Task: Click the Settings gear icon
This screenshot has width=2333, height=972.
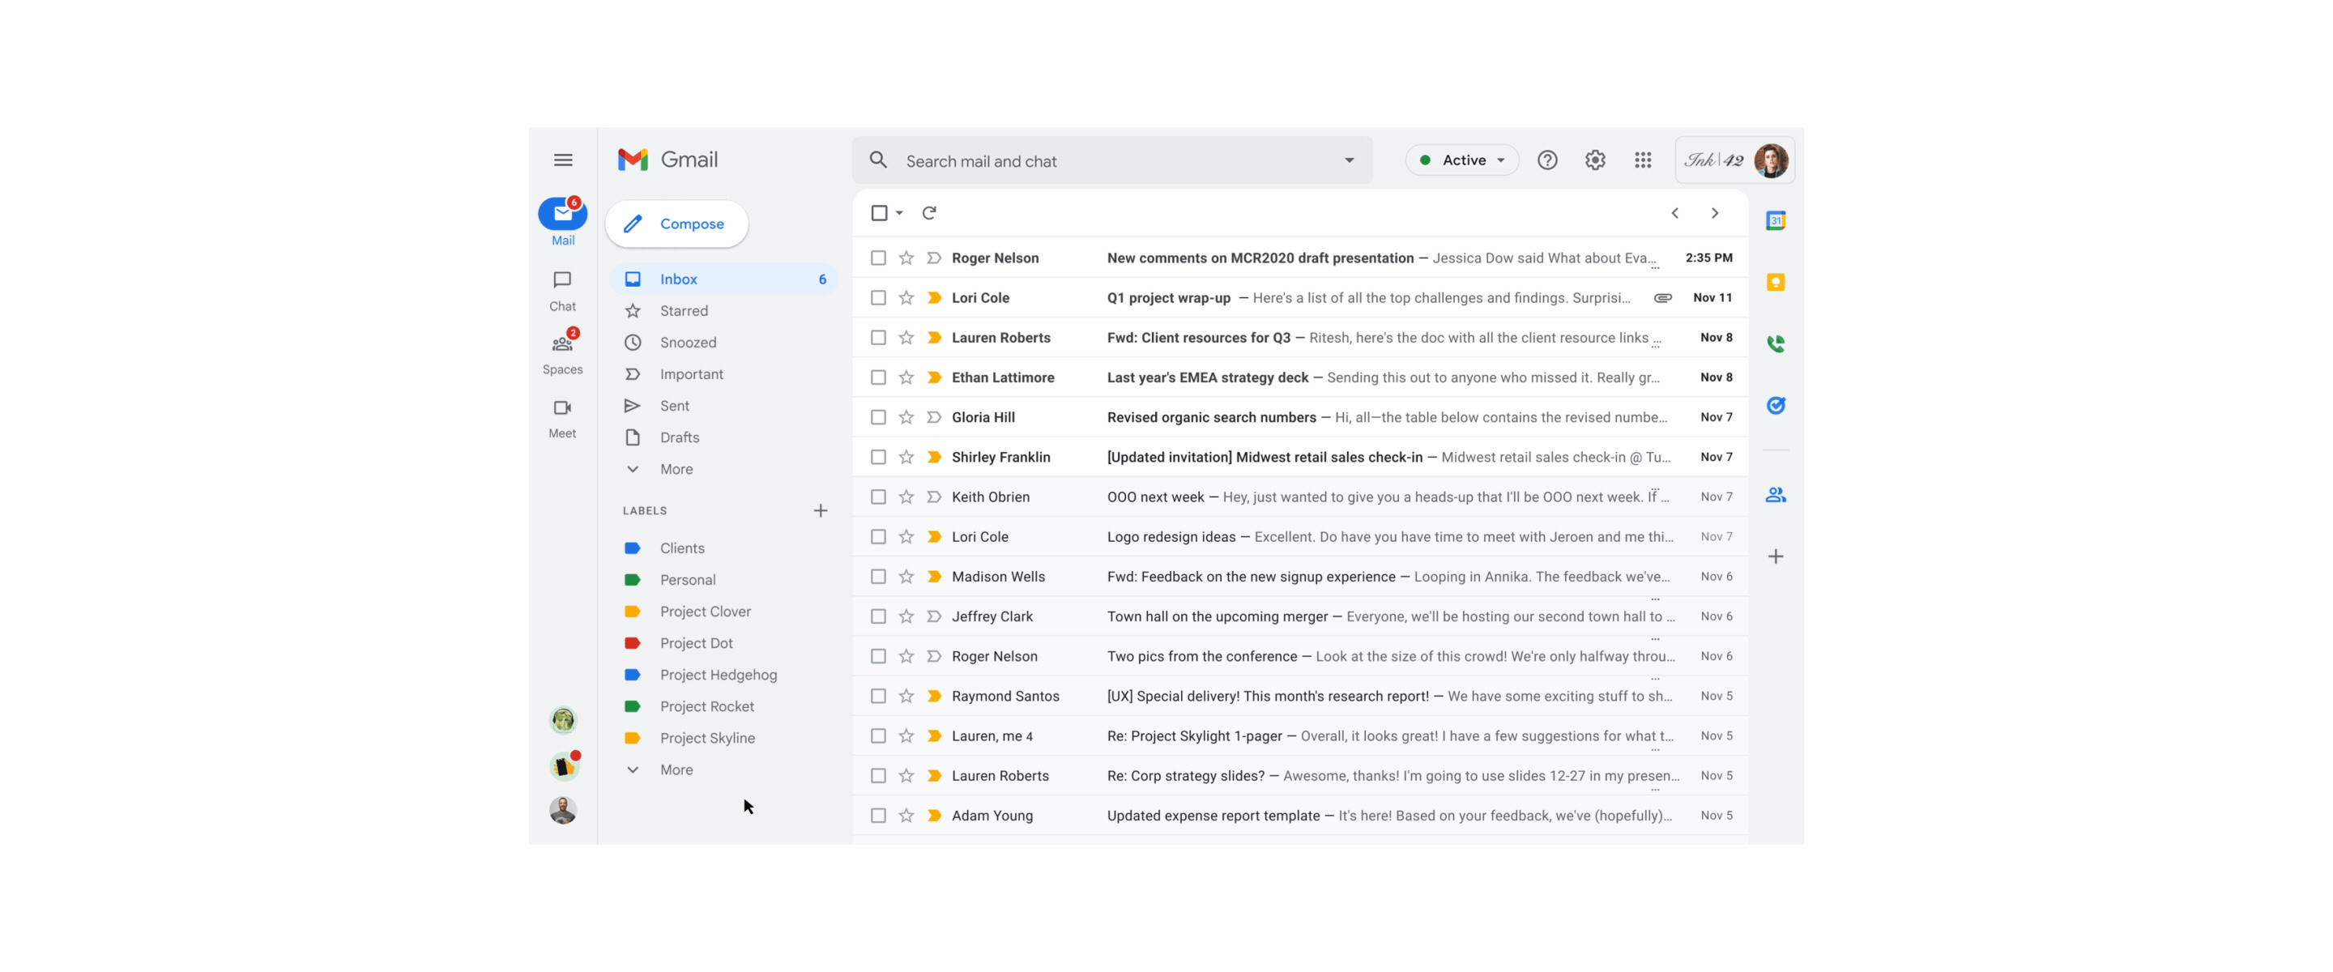Action: tap(1593, 160)
